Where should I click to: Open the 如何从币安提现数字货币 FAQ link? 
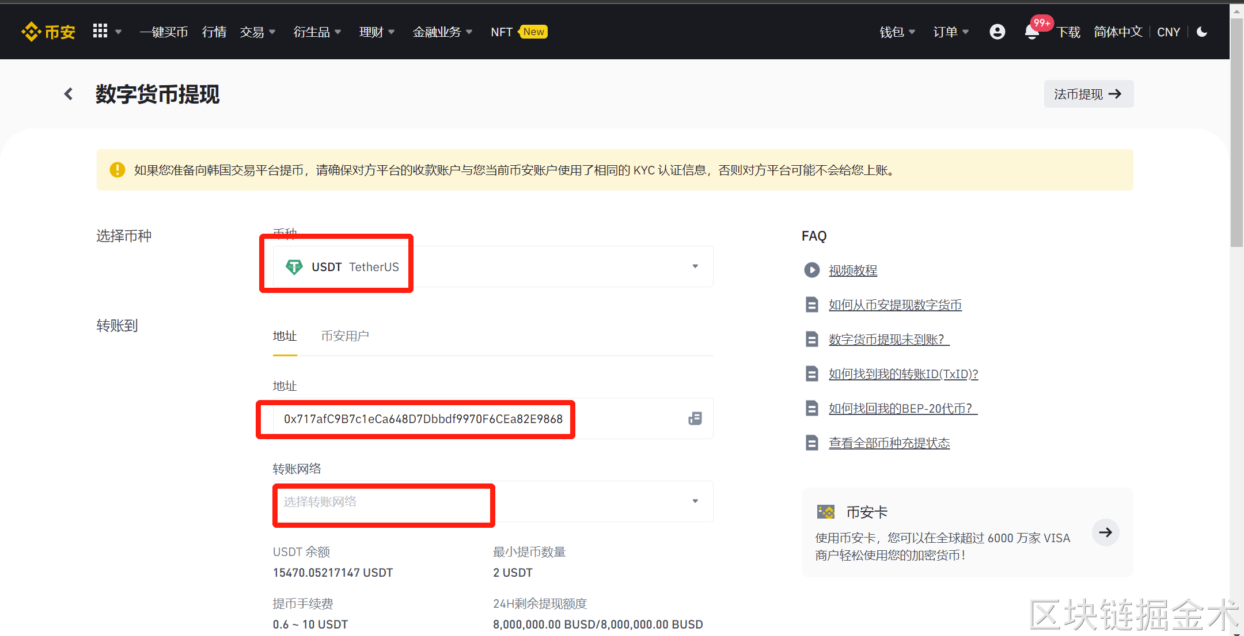(x=894, y=305)
